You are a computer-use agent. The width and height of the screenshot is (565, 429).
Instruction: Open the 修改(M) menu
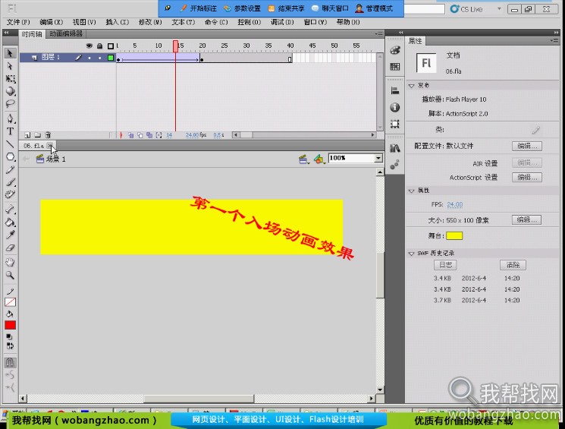pyautogui.click(x=150, y=22)
